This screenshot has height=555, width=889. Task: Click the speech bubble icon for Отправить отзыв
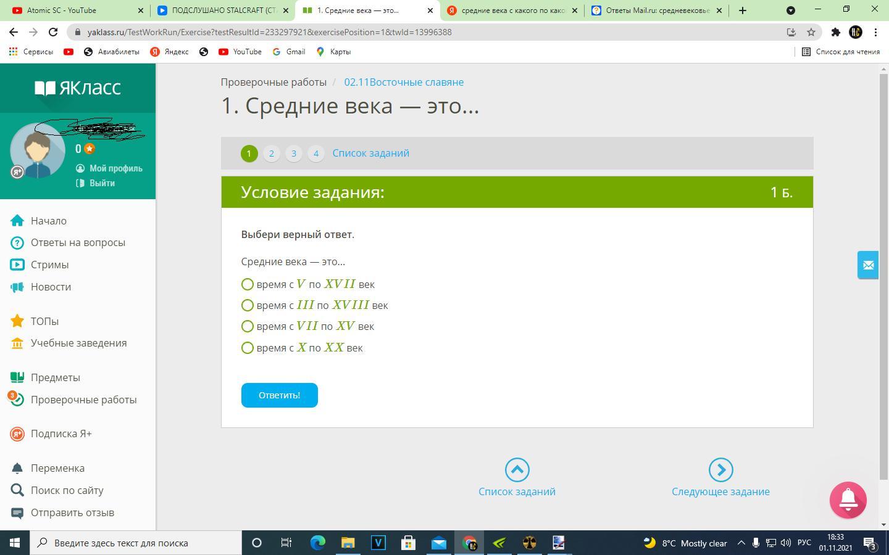[17, 512]
